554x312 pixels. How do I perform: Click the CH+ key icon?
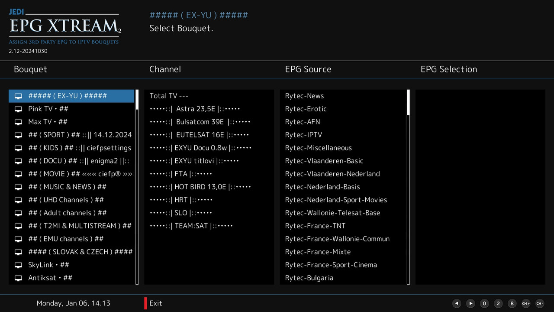pos(526,303)
